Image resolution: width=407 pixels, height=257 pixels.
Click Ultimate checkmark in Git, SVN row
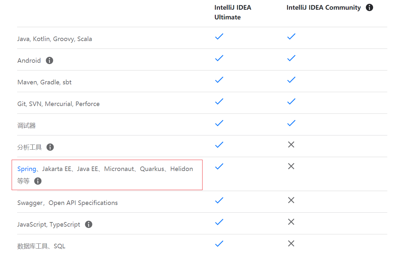coord(219,102)
